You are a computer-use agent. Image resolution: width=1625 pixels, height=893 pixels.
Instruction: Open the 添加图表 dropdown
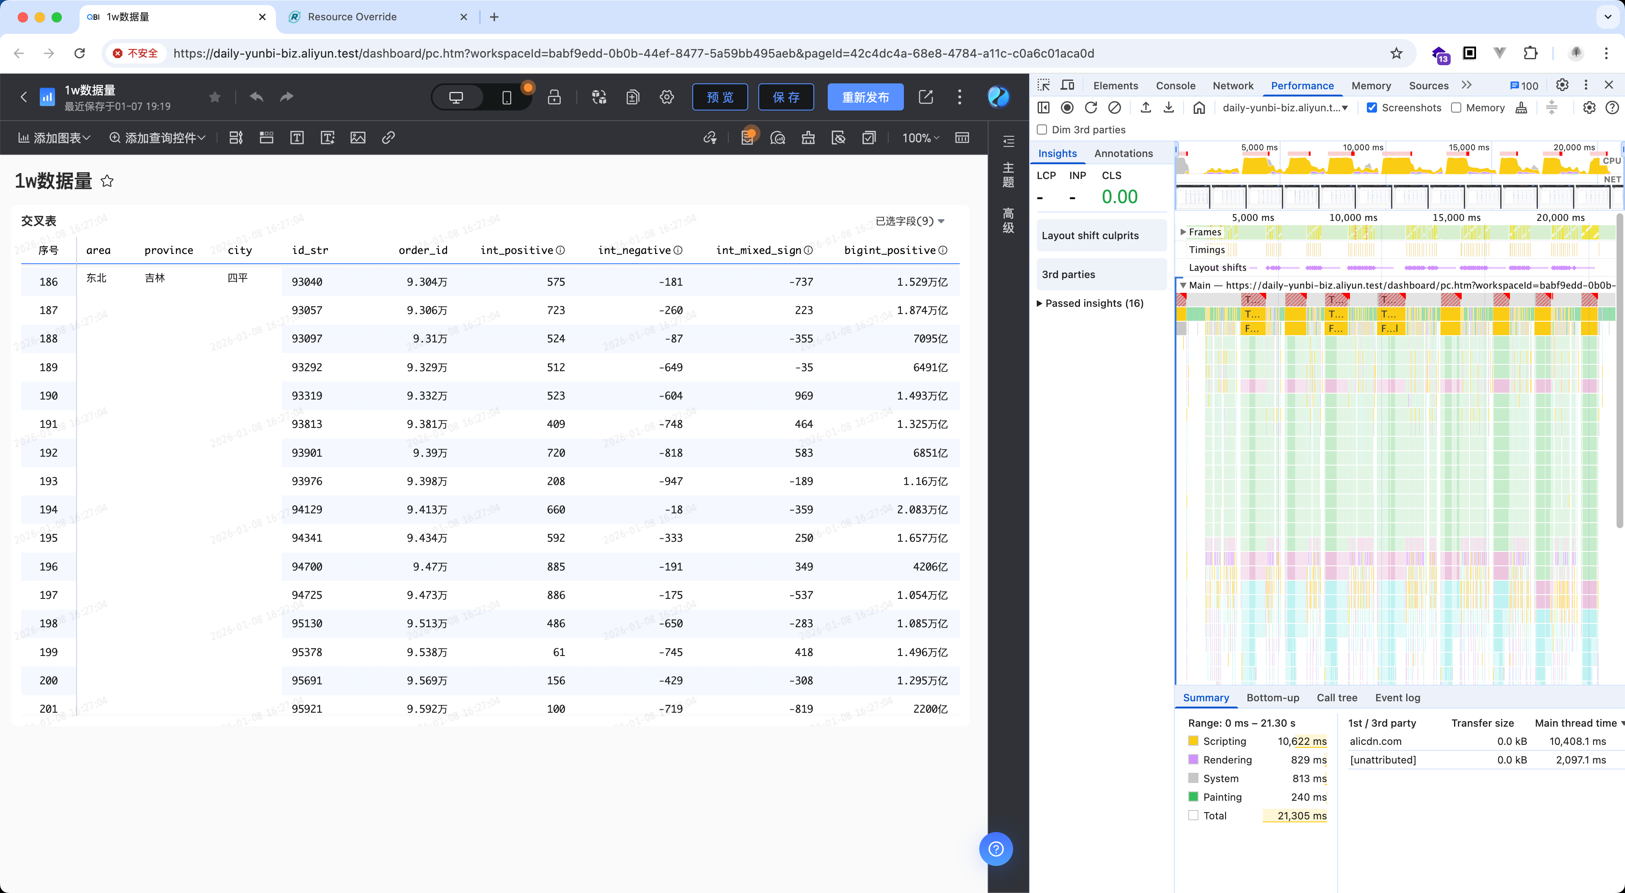coord(54,138)
